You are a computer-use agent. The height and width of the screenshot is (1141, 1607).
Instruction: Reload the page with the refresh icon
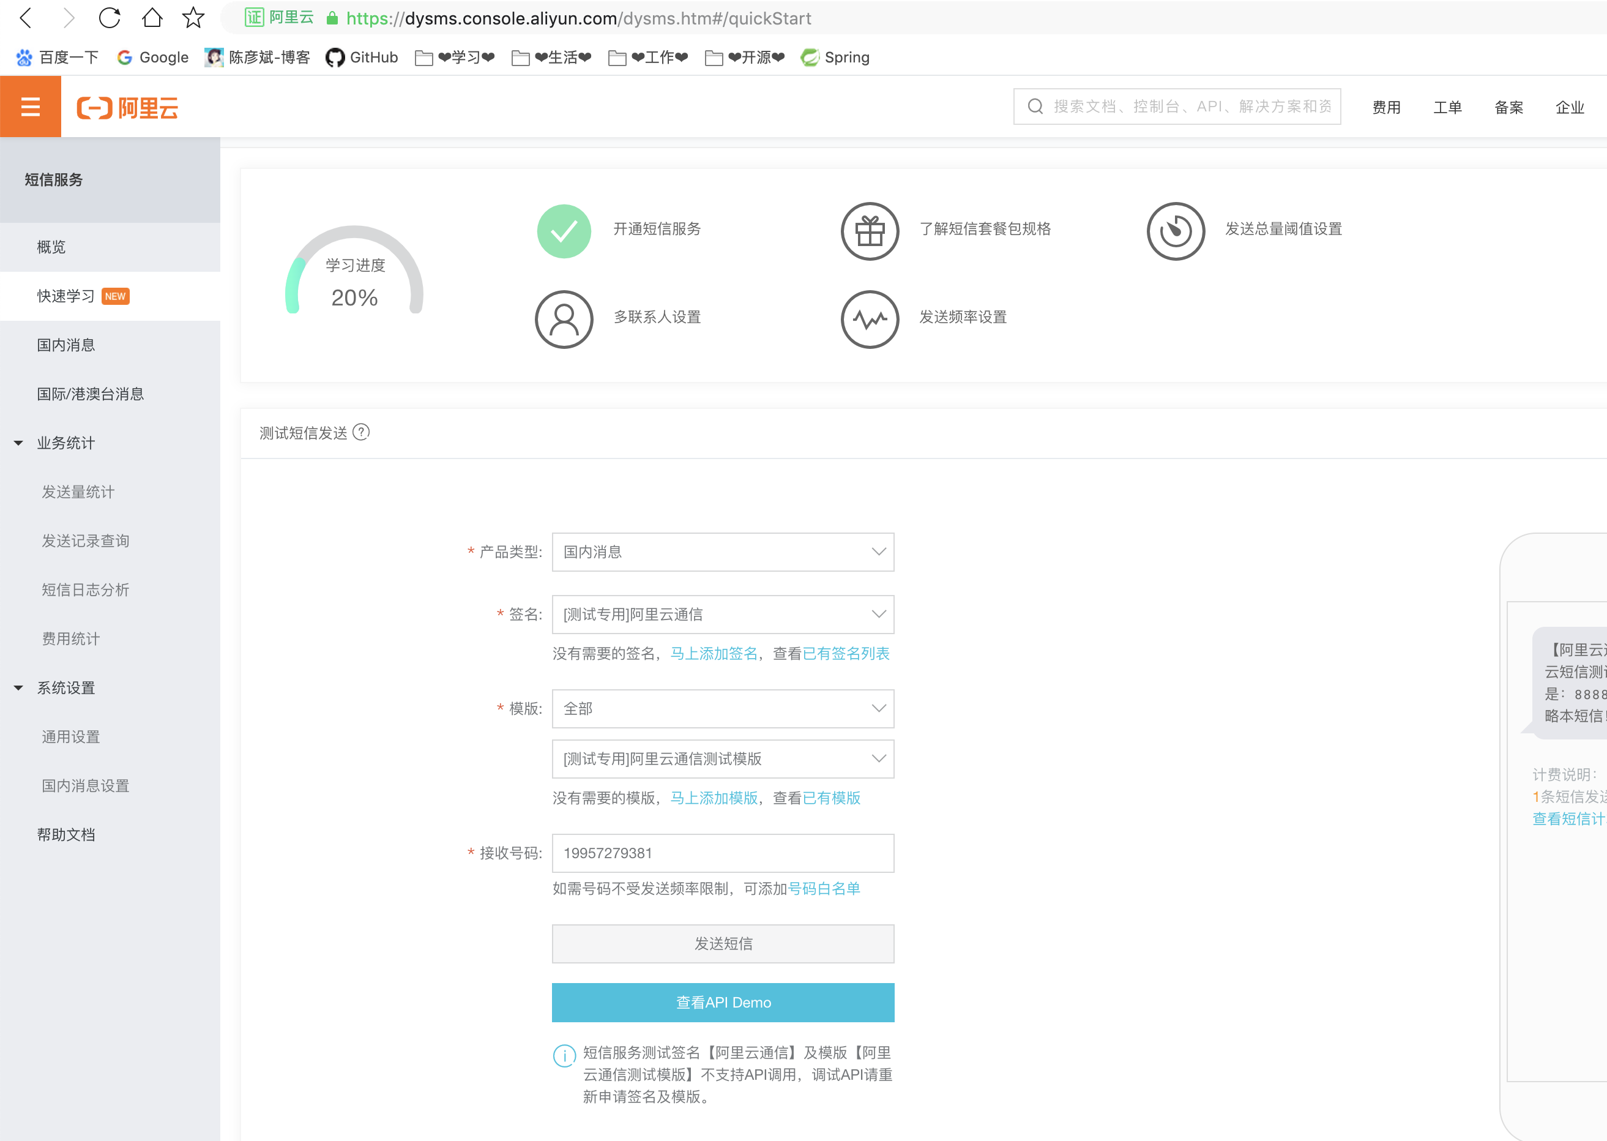[110, 18]
